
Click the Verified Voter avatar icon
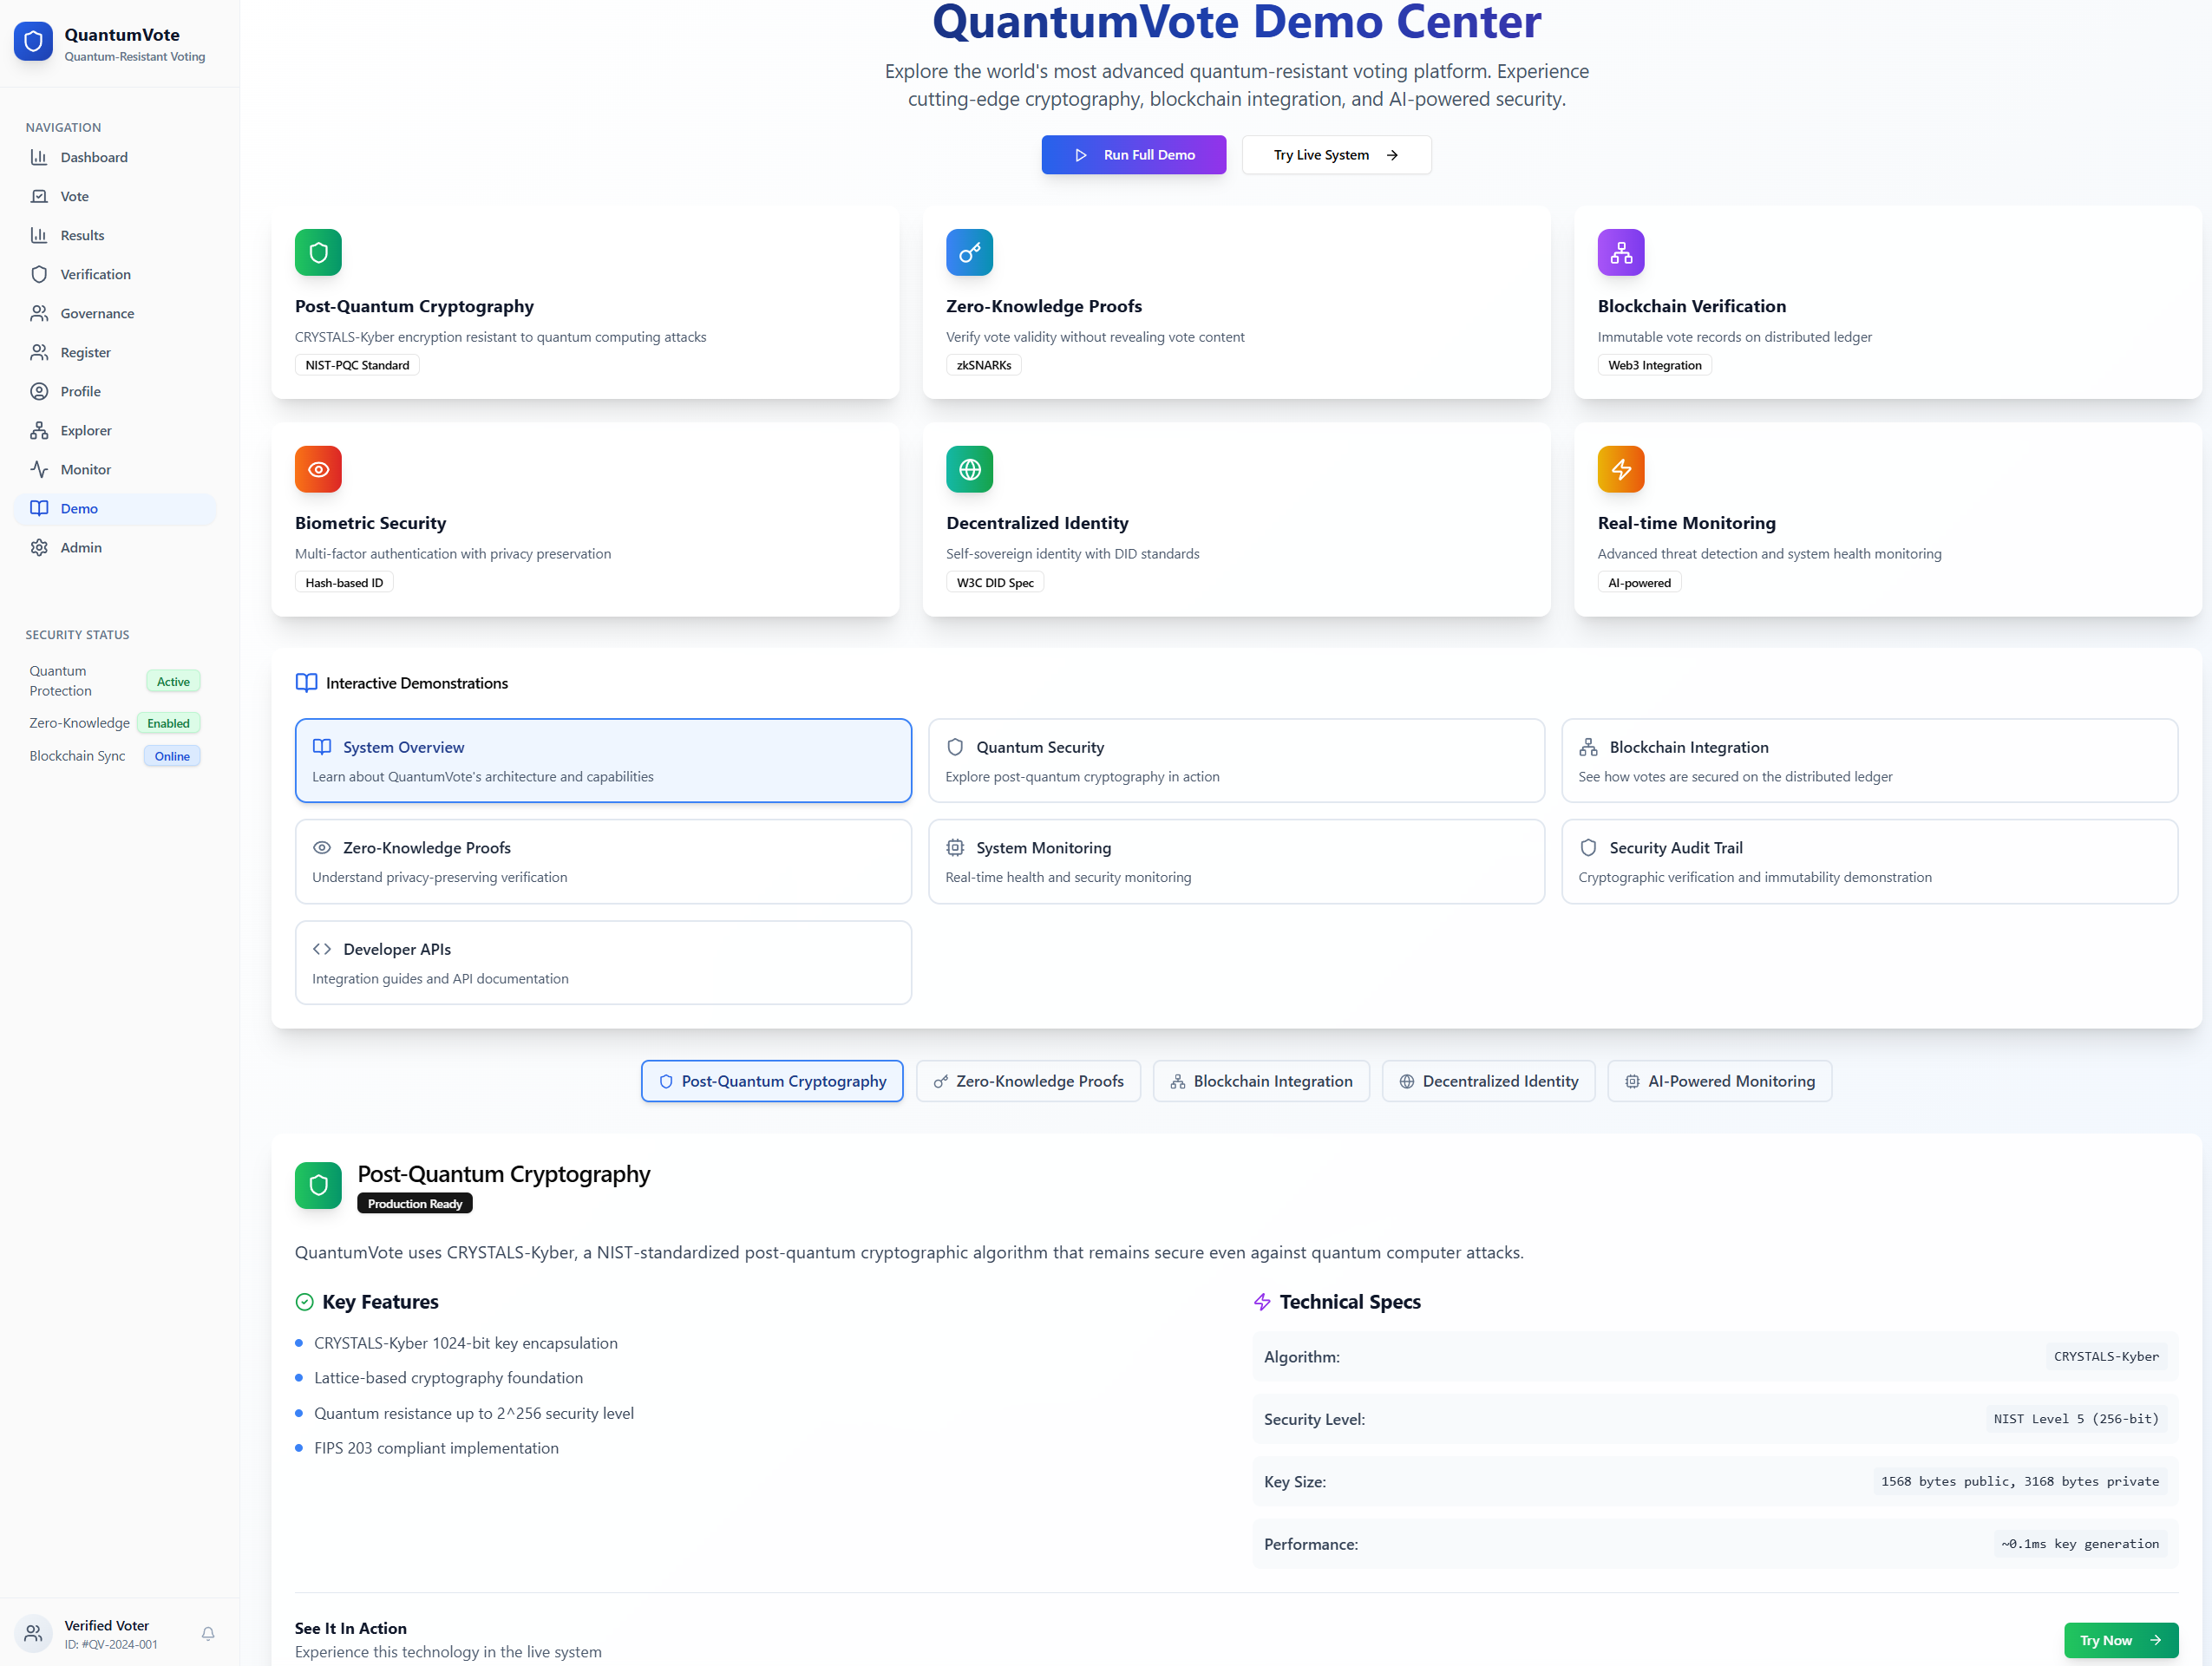[x=33, y=1633]
